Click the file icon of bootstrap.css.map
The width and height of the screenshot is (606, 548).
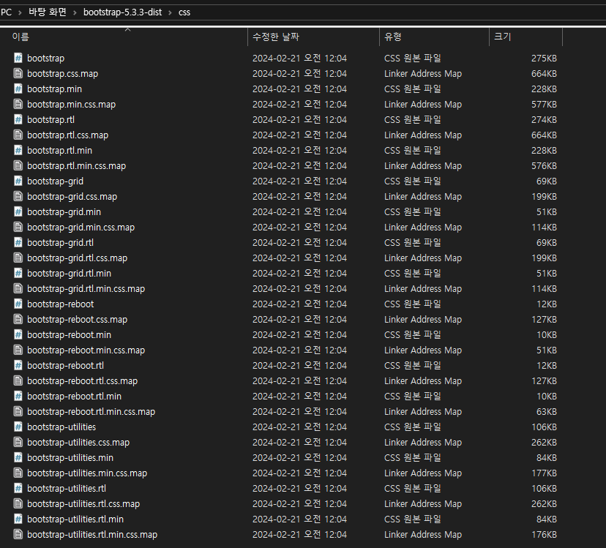pyautogui.click(x=18, y=73)
